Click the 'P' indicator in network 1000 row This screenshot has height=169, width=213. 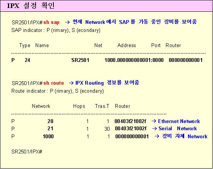(13, 136)
